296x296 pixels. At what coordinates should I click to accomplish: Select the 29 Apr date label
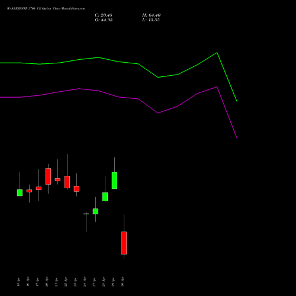tap(113, 282)
